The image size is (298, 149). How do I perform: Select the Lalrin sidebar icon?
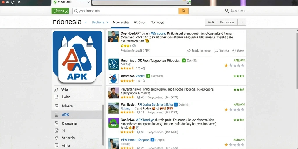click(x=56, y=97)
